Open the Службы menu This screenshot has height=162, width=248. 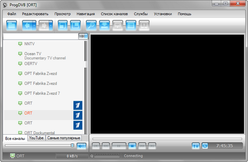[141, 14]
